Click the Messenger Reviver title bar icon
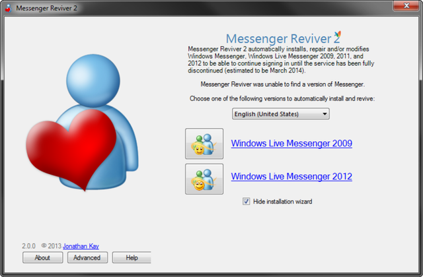The width and height of the screenshot is (423, 277). coord(8,8)
